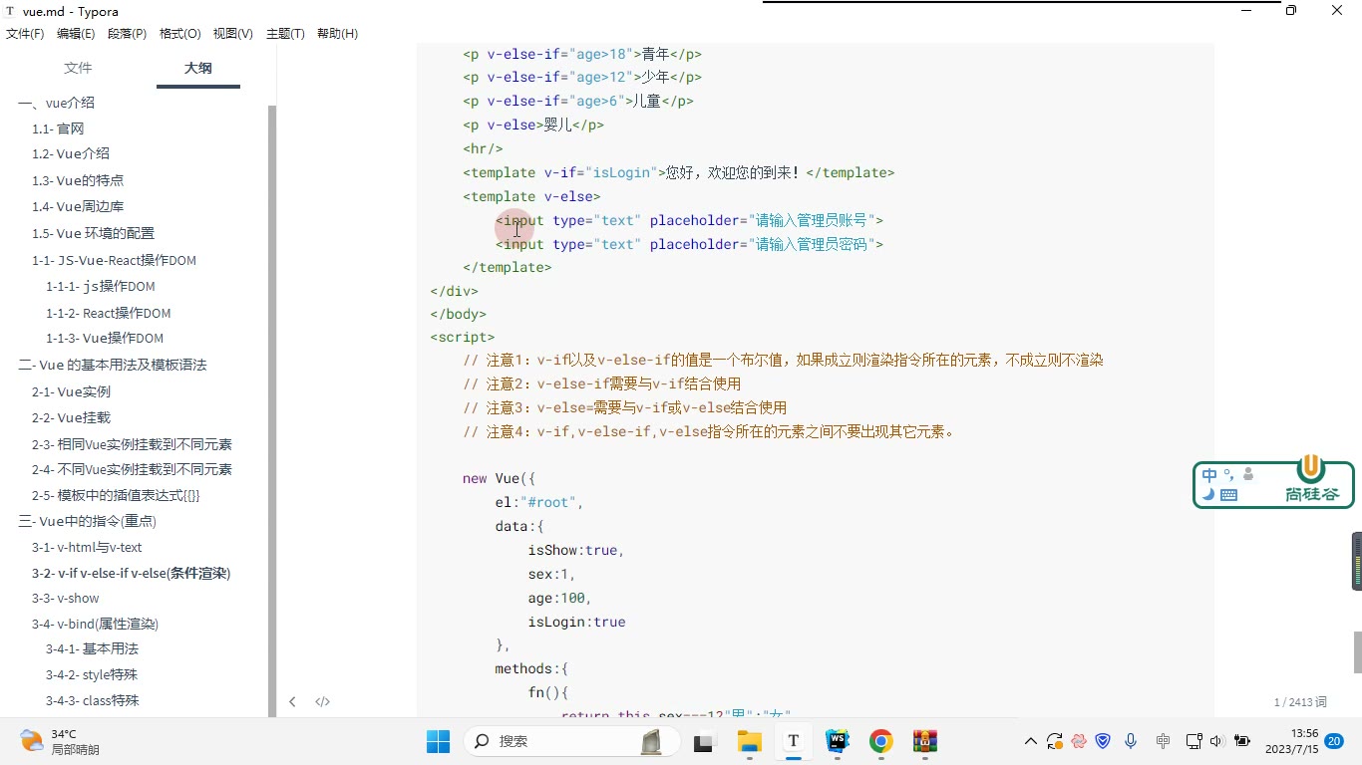
Task: Go to outline heading 3-3- v-show
Action: [66, 598]
